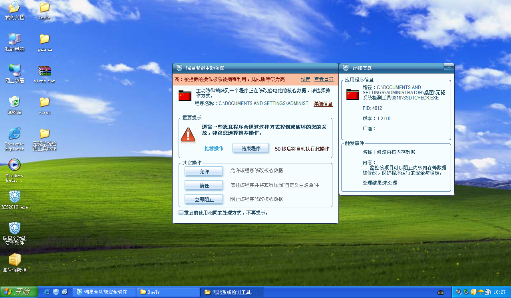Switch to 瑞星全功能安全软件 taskbar item
The width and height of the screenshot is (511, 298).
pyautogui.click(x=105, y=292)
